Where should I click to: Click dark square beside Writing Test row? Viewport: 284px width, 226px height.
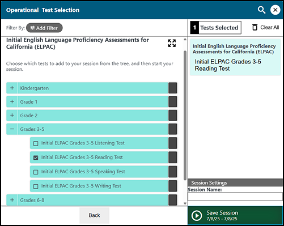click(173, 186)
